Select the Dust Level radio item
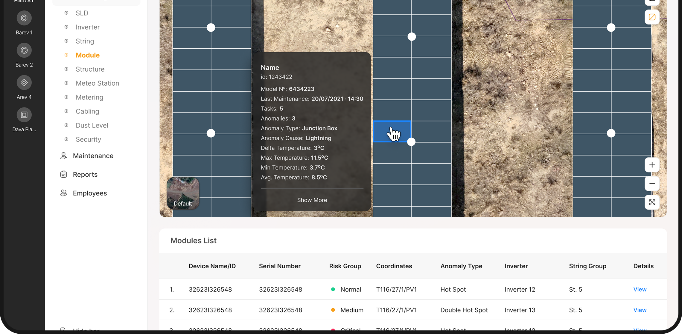The height and width of the screenshot is (334, 682). coord(92,125)
